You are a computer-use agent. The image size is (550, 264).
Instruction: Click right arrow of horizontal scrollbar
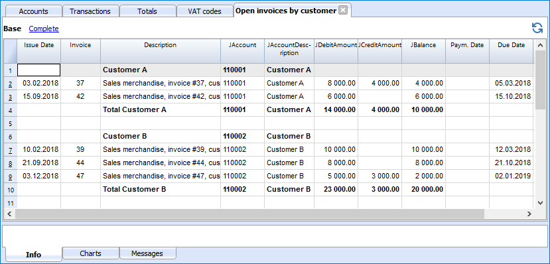529,214
